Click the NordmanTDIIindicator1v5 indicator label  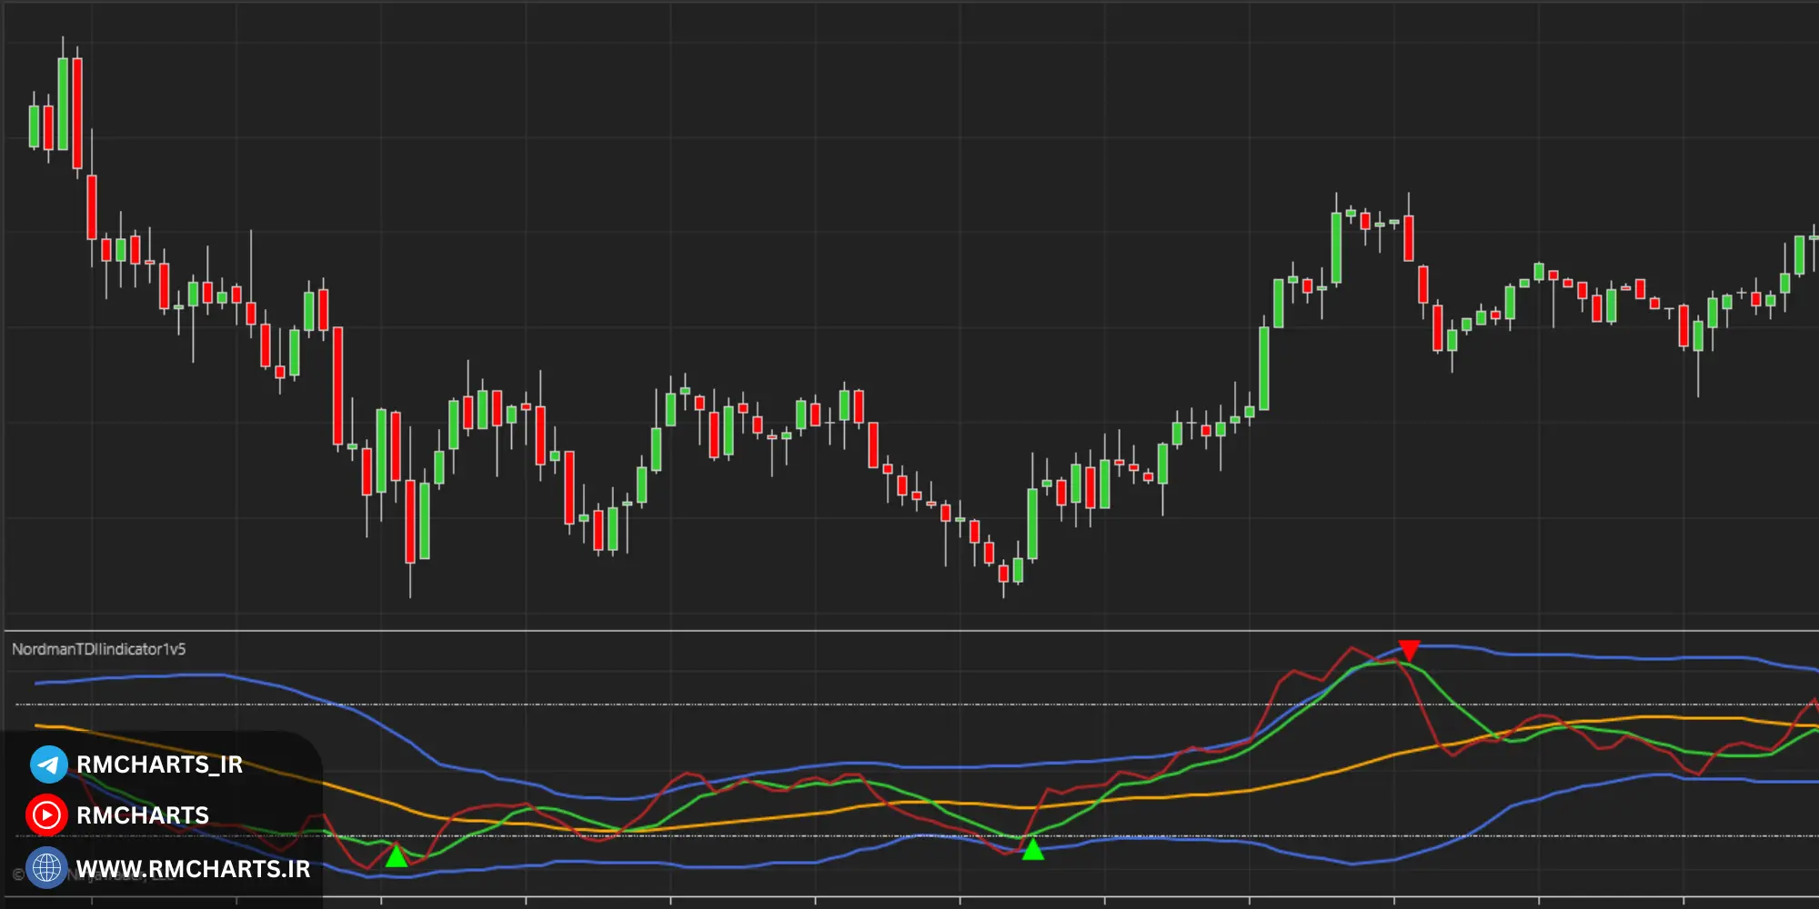pyautogui.click(x=98, y=649)
